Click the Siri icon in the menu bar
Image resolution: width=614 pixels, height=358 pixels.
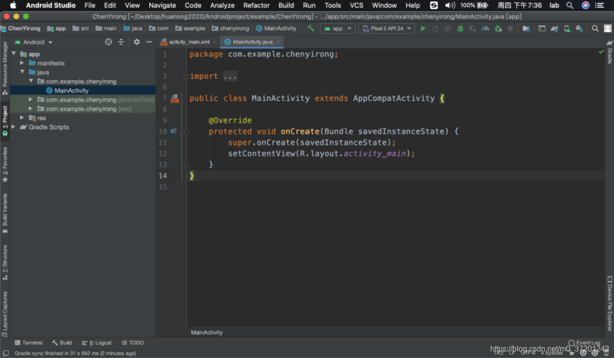[586, 5]
